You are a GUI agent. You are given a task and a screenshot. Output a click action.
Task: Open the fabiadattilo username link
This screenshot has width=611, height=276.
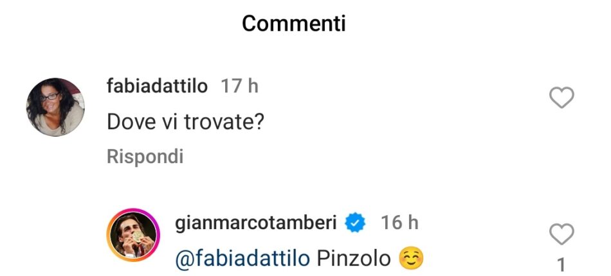pos(157,86)
